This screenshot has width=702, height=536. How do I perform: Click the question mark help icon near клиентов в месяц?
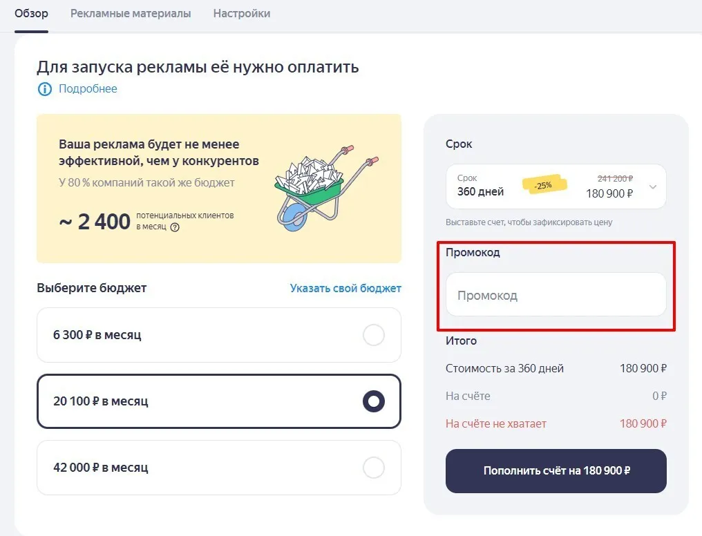175,227
